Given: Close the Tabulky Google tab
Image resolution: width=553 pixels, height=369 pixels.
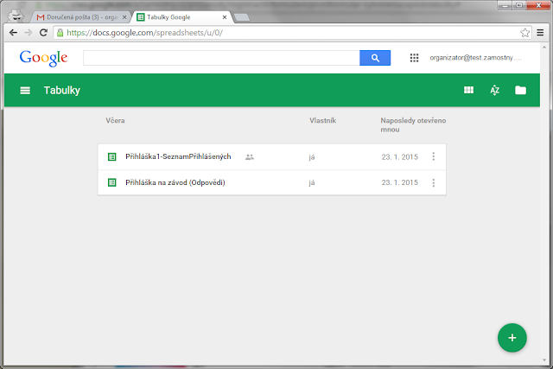Looking at the screenshot, I should (225, 17).
